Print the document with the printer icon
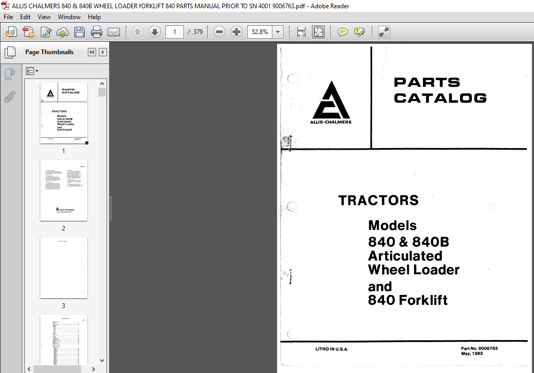The width and height of the screenshot is (534, 373). click(96, 32)
